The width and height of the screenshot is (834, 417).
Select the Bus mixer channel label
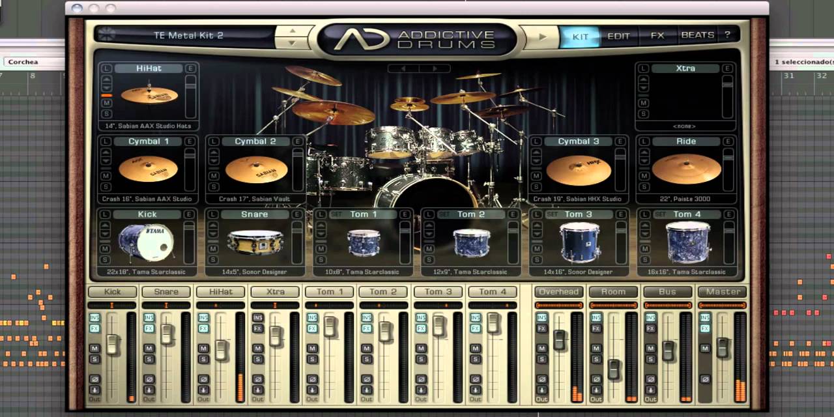pos(668,292)
